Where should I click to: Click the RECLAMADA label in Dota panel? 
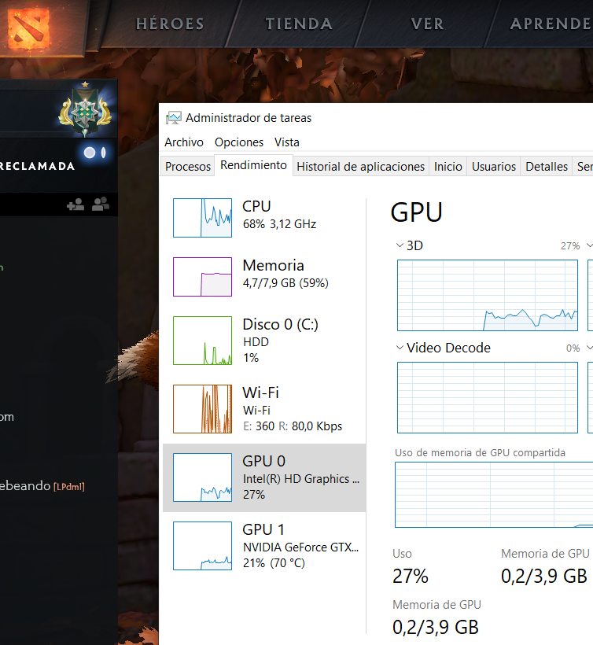[37, 166]
